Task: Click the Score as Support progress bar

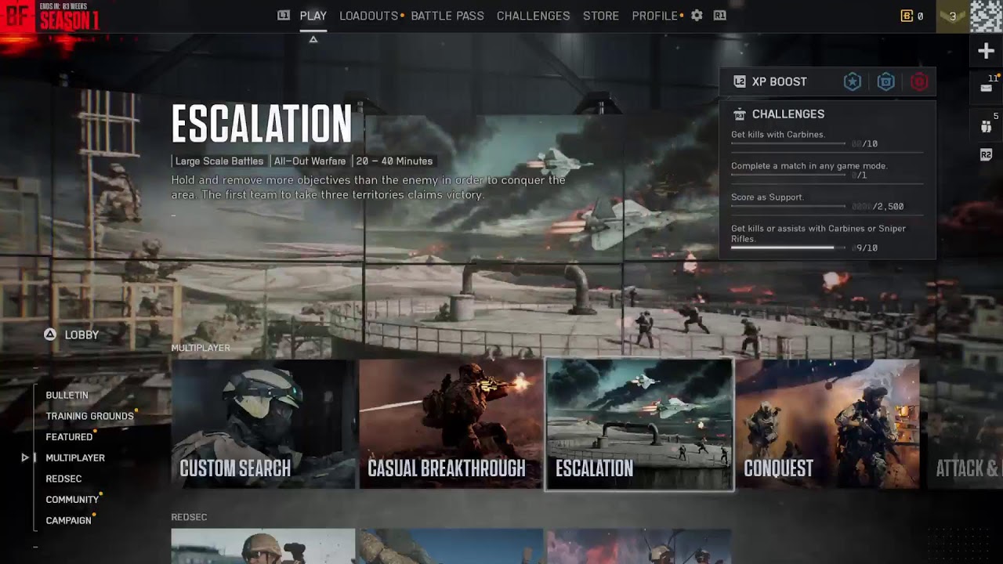Action: [x=788, y=207]
